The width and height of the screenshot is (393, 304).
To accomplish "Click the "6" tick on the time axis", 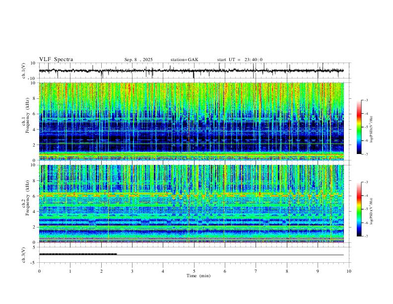I will pos(225,271).
